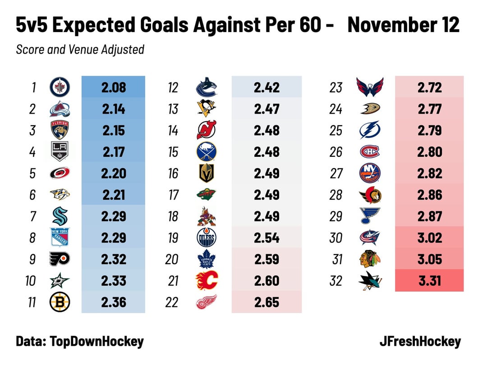The width and height of the screenshot is (487, 366).
Task: Click the TopDownHockey data source text
Action: tap(79, 341)
